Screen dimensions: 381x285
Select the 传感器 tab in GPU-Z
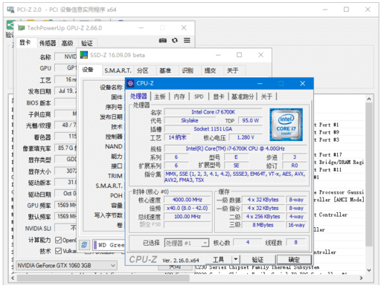pos(48,43)
